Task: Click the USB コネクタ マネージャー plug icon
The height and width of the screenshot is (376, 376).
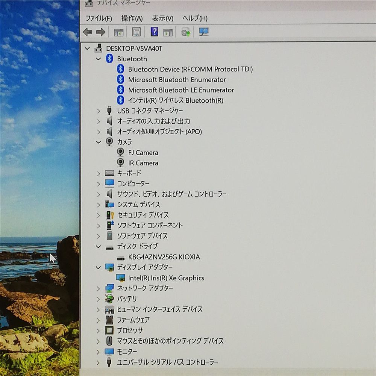Action: (x=109, y=111)
